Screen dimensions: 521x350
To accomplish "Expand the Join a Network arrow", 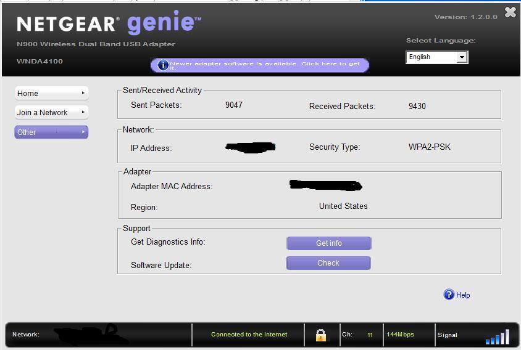I will coord(83,112).
